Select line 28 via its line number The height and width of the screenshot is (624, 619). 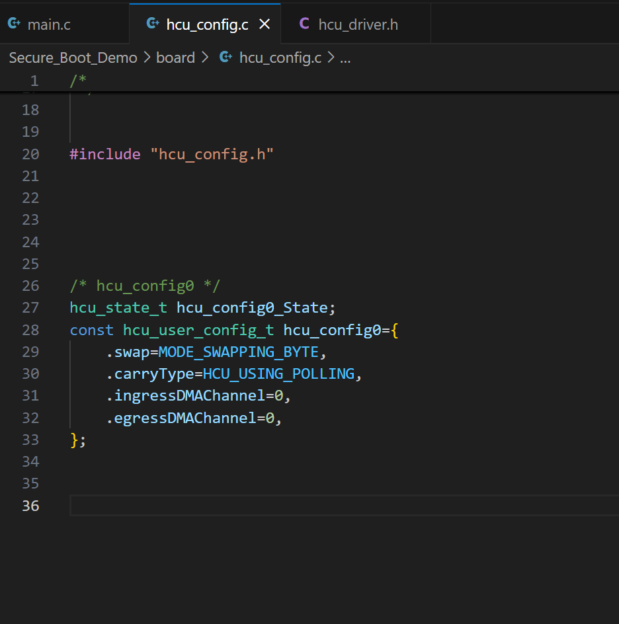pyautogui.click(x=30, y=330)
